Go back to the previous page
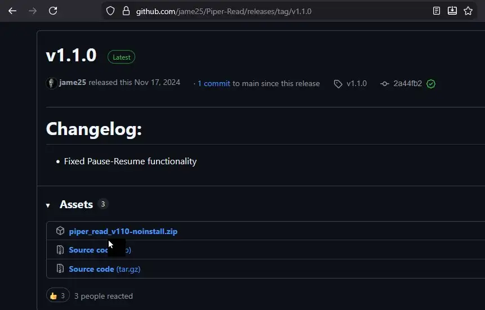The height and width of the screenshot is (310, 485). (12, 11)
